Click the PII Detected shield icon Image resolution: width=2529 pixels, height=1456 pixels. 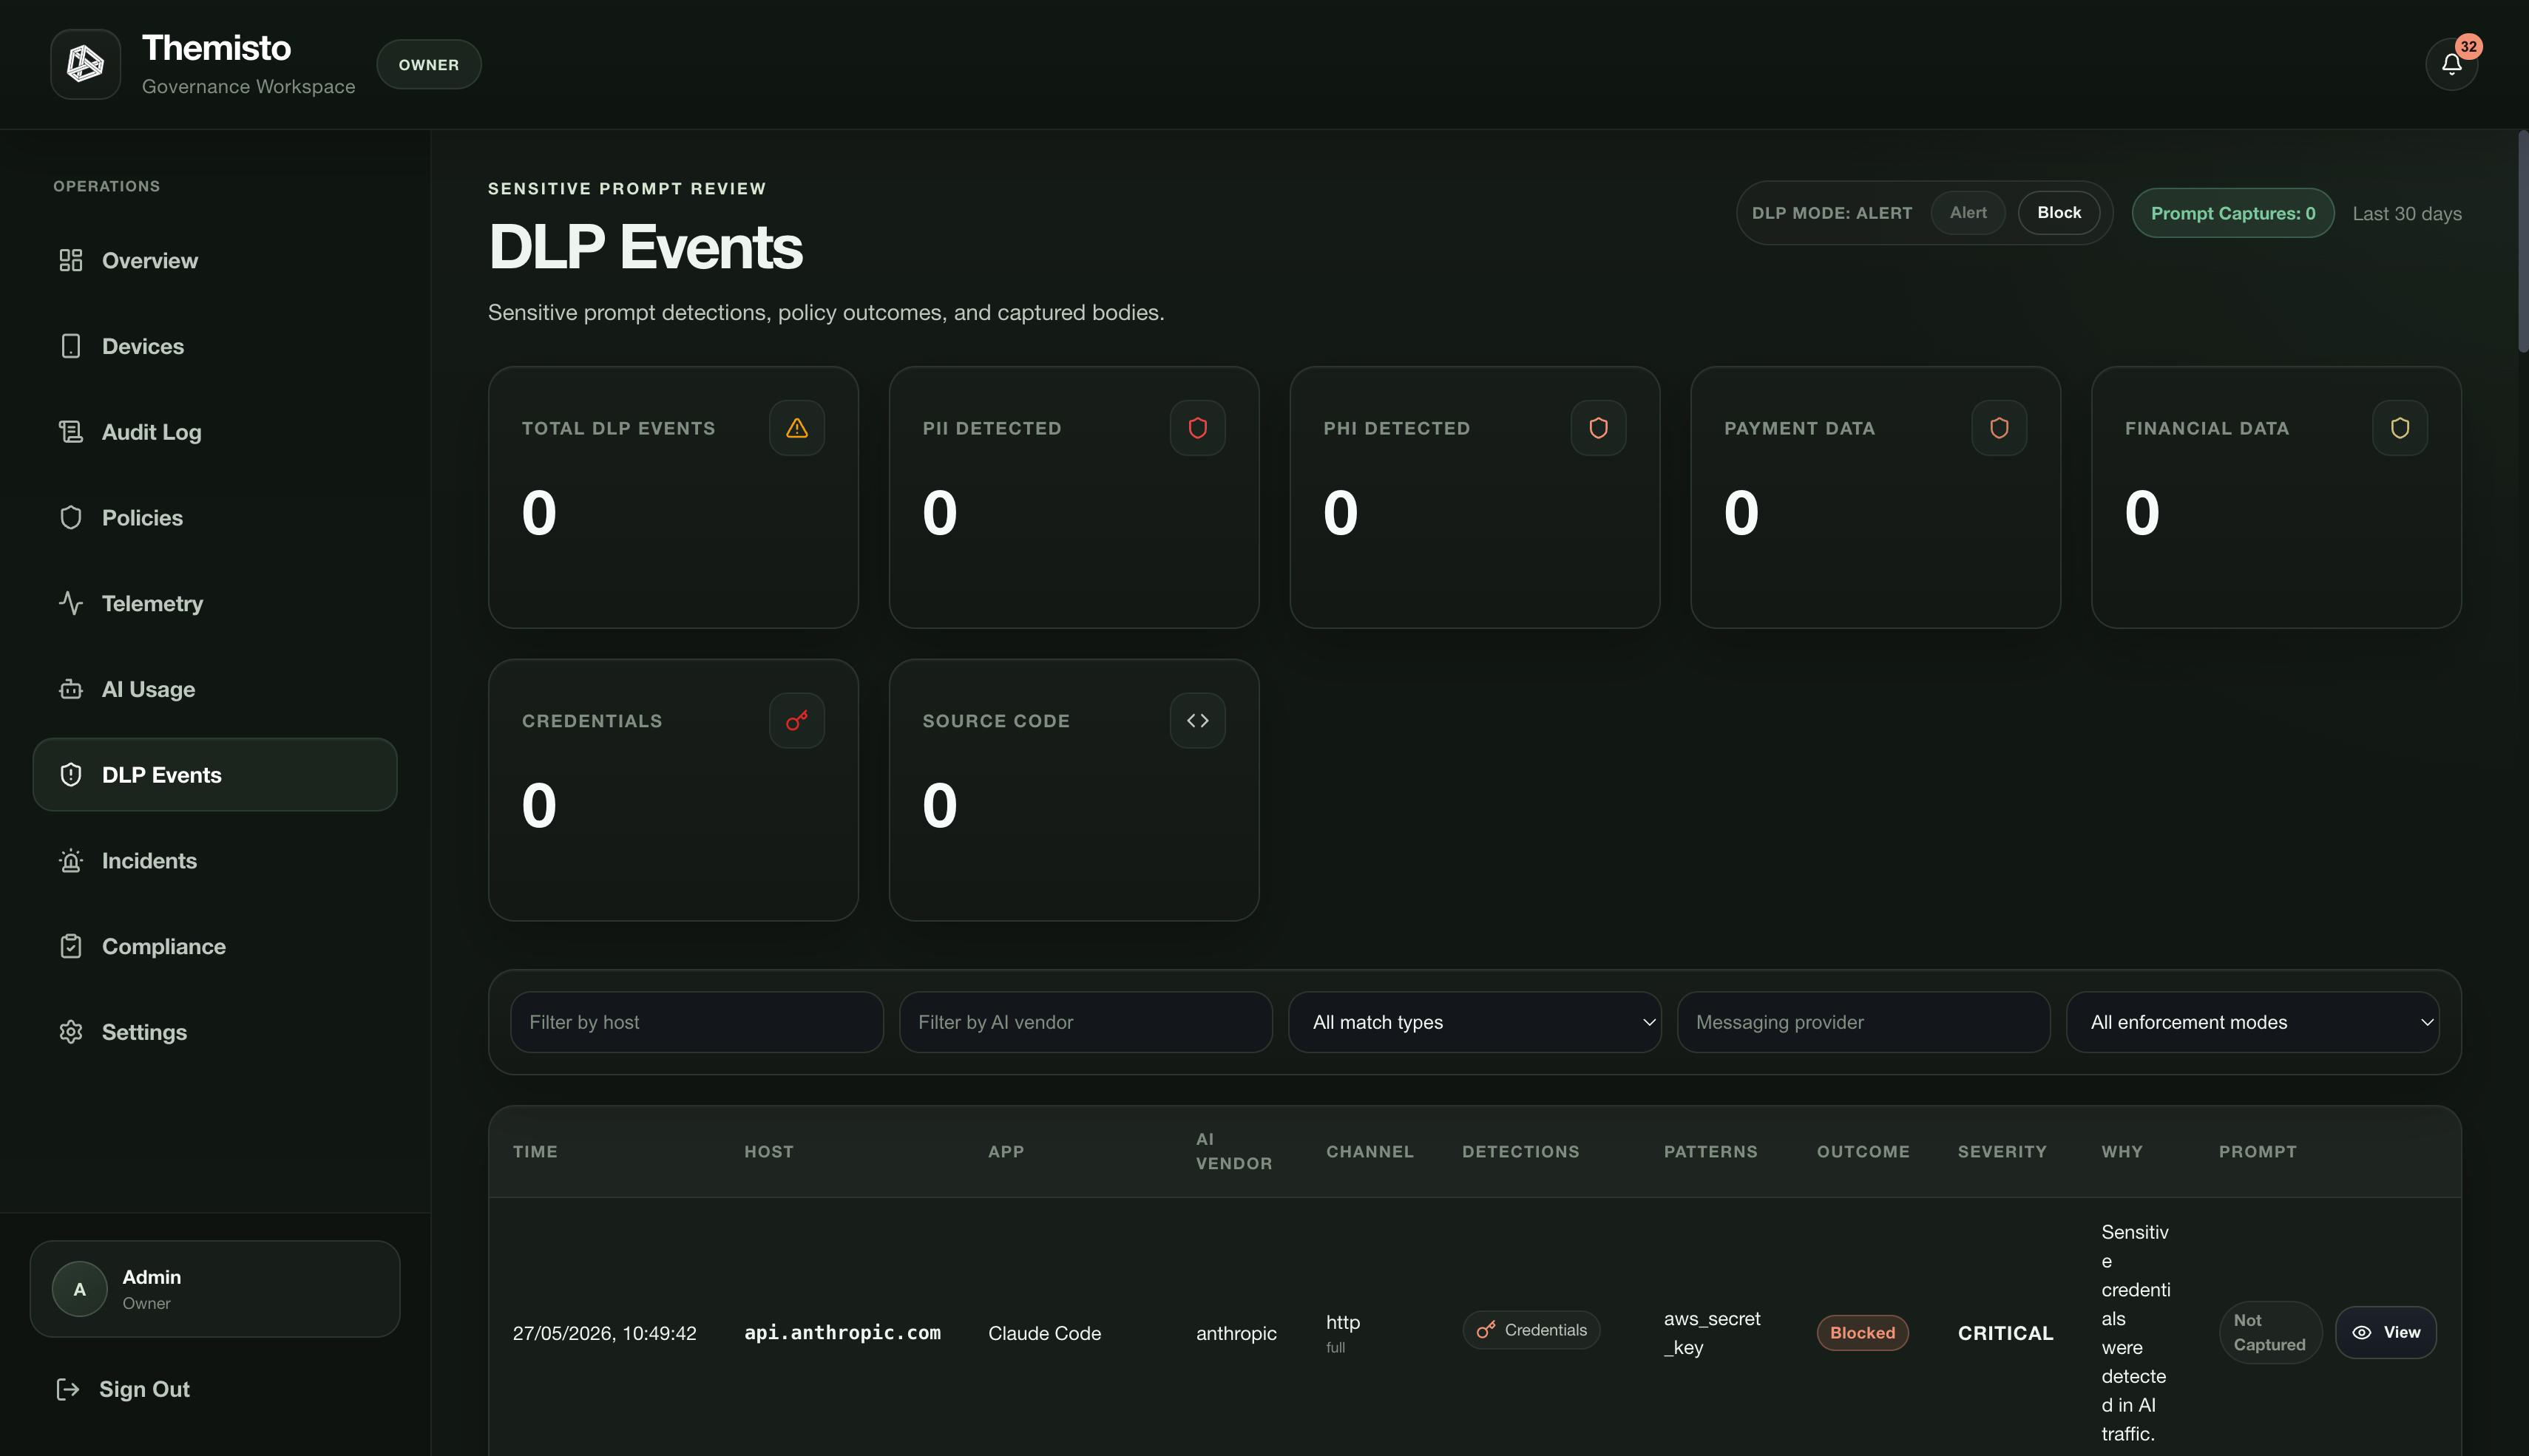coord(1197,428)
